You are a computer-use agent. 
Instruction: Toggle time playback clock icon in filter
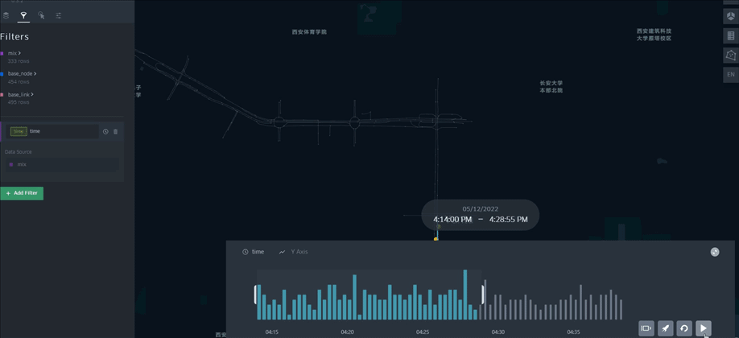point(105,131)
